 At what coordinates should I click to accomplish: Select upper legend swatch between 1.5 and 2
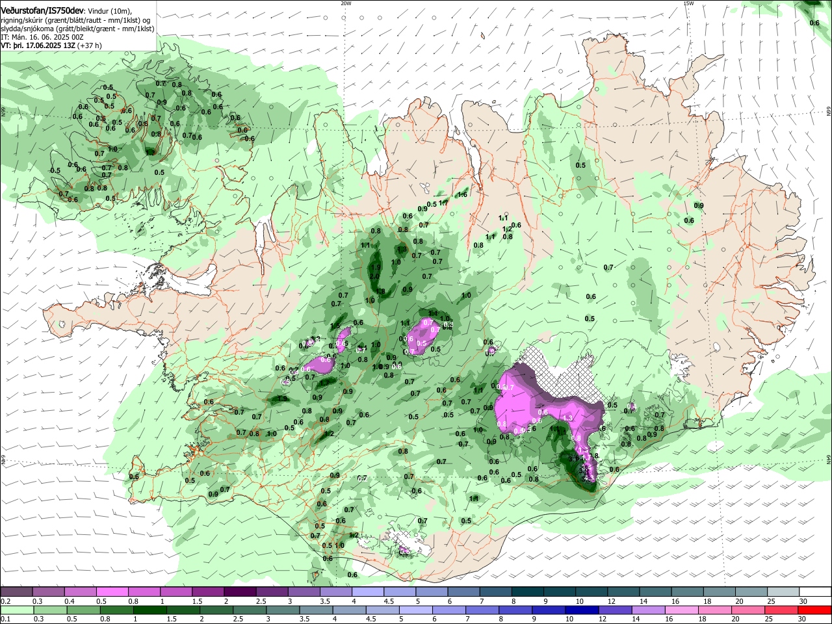click(x=207, y=591)
